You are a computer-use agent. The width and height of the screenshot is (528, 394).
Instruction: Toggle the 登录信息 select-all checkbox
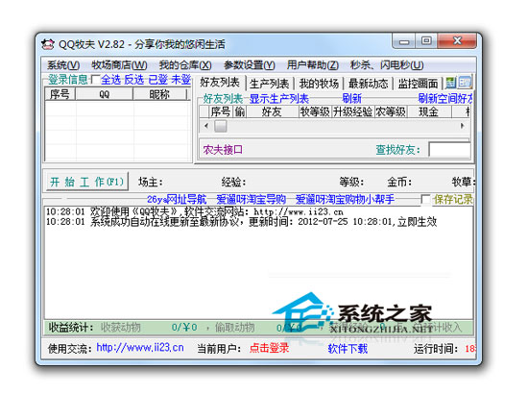point(95,80)
